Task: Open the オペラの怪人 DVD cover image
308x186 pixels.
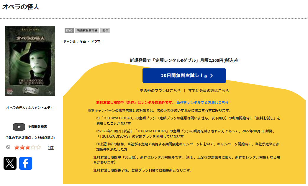Action: click(30, 61)
